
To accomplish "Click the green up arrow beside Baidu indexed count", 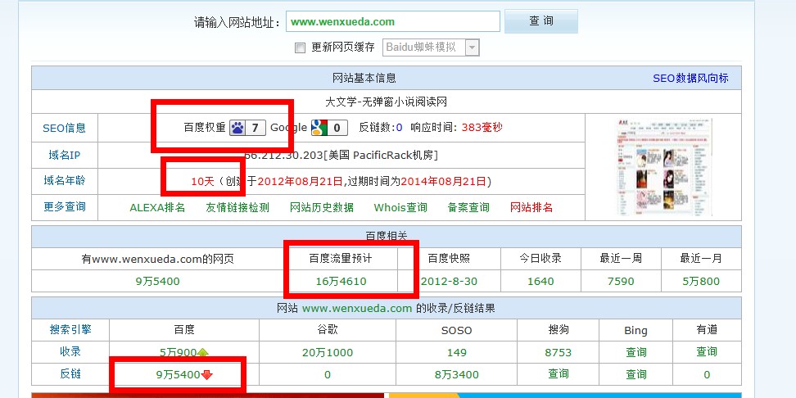I will (x=203, y=353).
